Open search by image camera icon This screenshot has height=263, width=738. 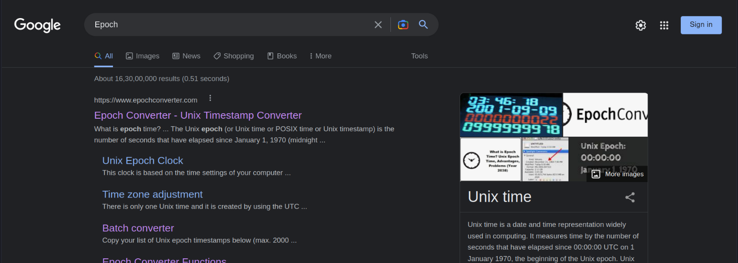[x=403, y=25]
